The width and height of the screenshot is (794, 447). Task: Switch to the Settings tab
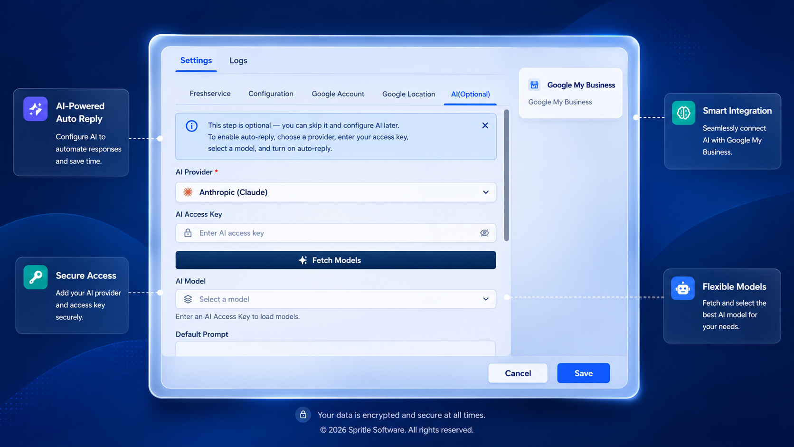pyautogui.click(x=196, y=60)
